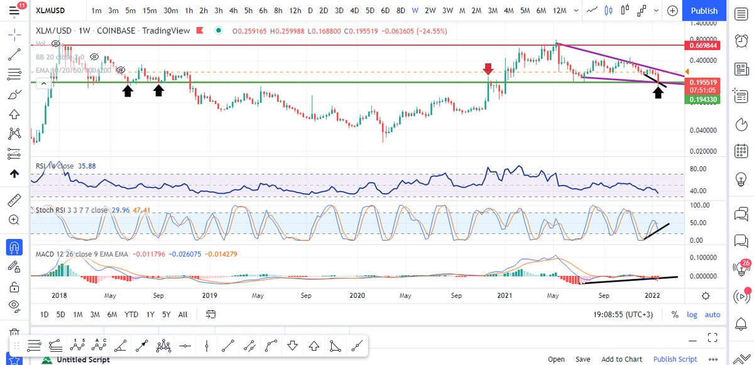
Task: Open the Untitled Script tab
Action: [83, 359]
